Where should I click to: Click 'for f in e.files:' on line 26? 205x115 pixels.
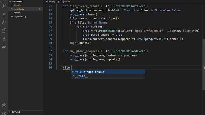point(90,27)
